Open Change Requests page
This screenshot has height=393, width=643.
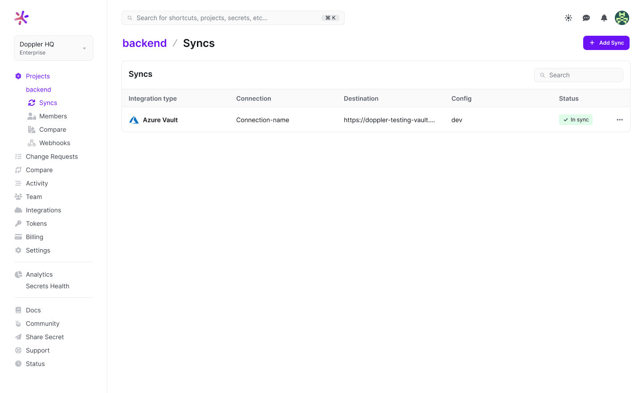click(52, 157)
